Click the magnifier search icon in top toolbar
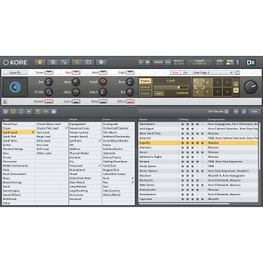Screen dimensions: 263x263 click(77, 62)
